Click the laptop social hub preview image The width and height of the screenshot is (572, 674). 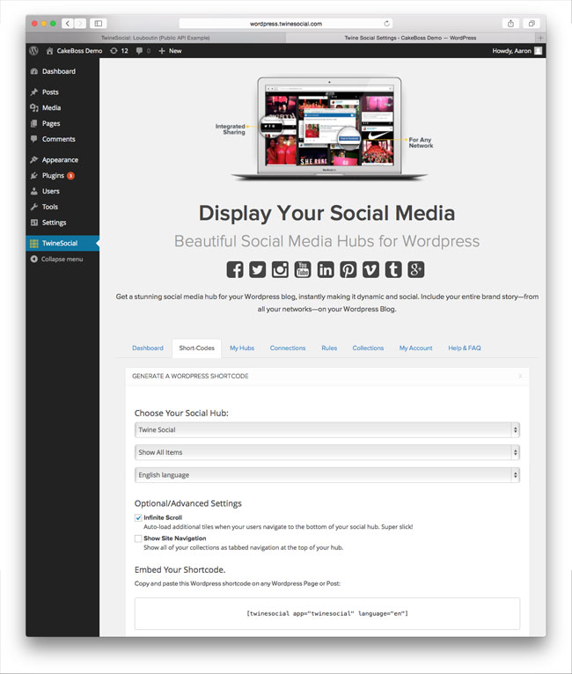click(x=329, y=128)
